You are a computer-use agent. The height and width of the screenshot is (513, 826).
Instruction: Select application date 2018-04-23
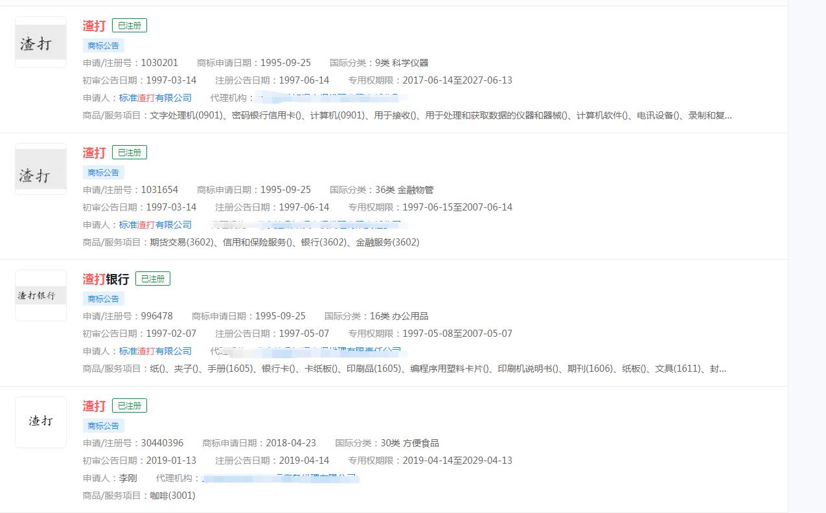pyautogui.click(x=291, y=443)
